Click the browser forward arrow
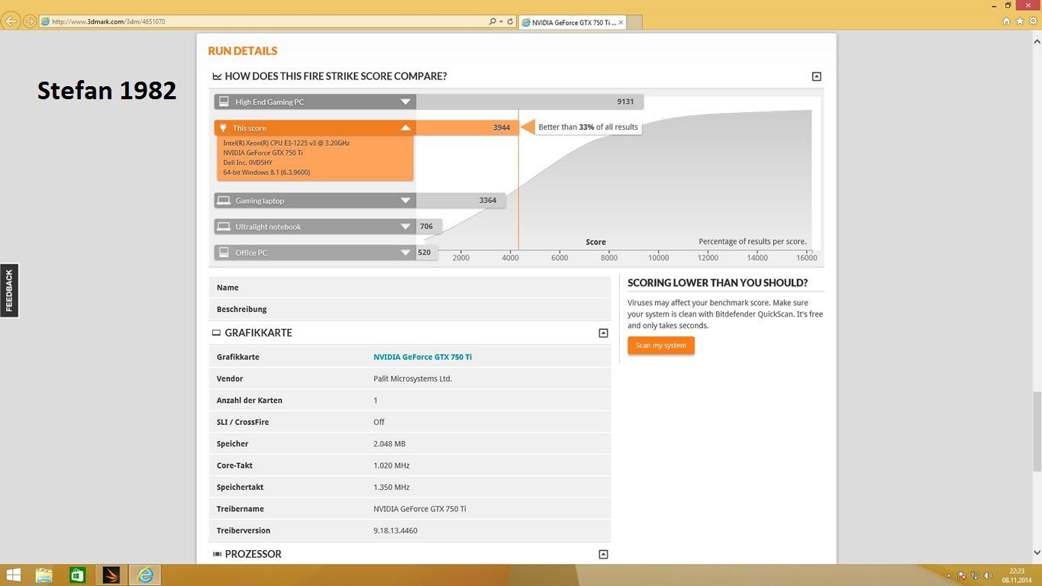Viewport: 1042px width, 586px height. tap(29, 21)
